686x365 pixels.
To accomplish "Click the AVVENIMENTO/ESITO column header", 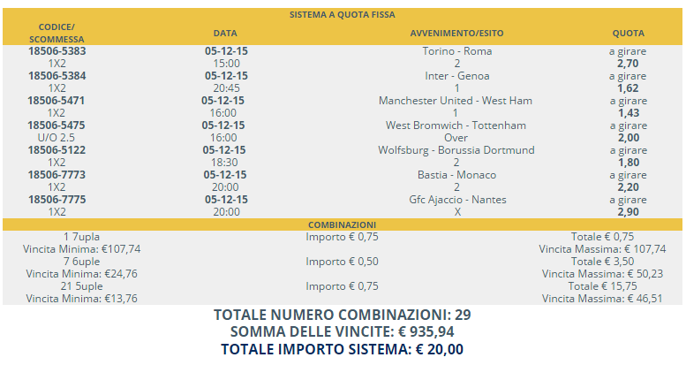I will [x=456, y=34].
